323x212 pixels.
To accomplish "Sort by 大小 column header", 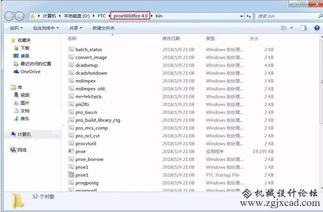I will (254, 38).
